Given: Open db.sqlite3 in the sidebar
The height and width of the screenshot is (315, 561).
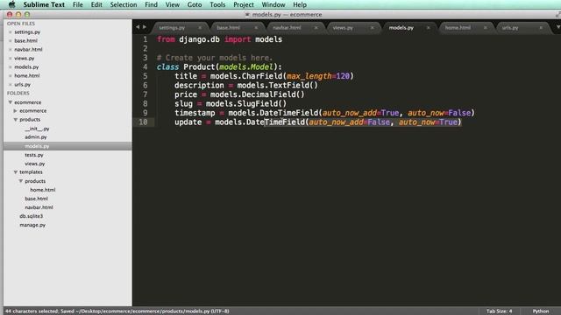Looking at the screenshot, I should tap(32, 216).
